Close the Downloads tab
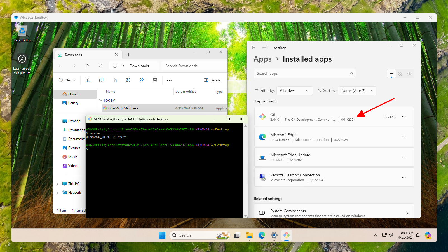 116,55
